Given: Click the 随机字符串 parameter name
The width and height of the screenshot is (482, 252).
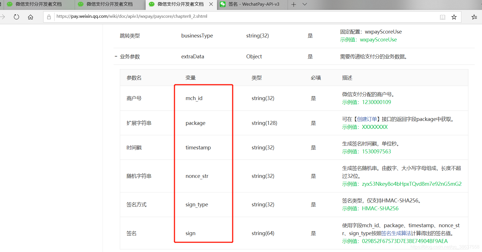Looking at the screenshot, I should pos(139,176).
